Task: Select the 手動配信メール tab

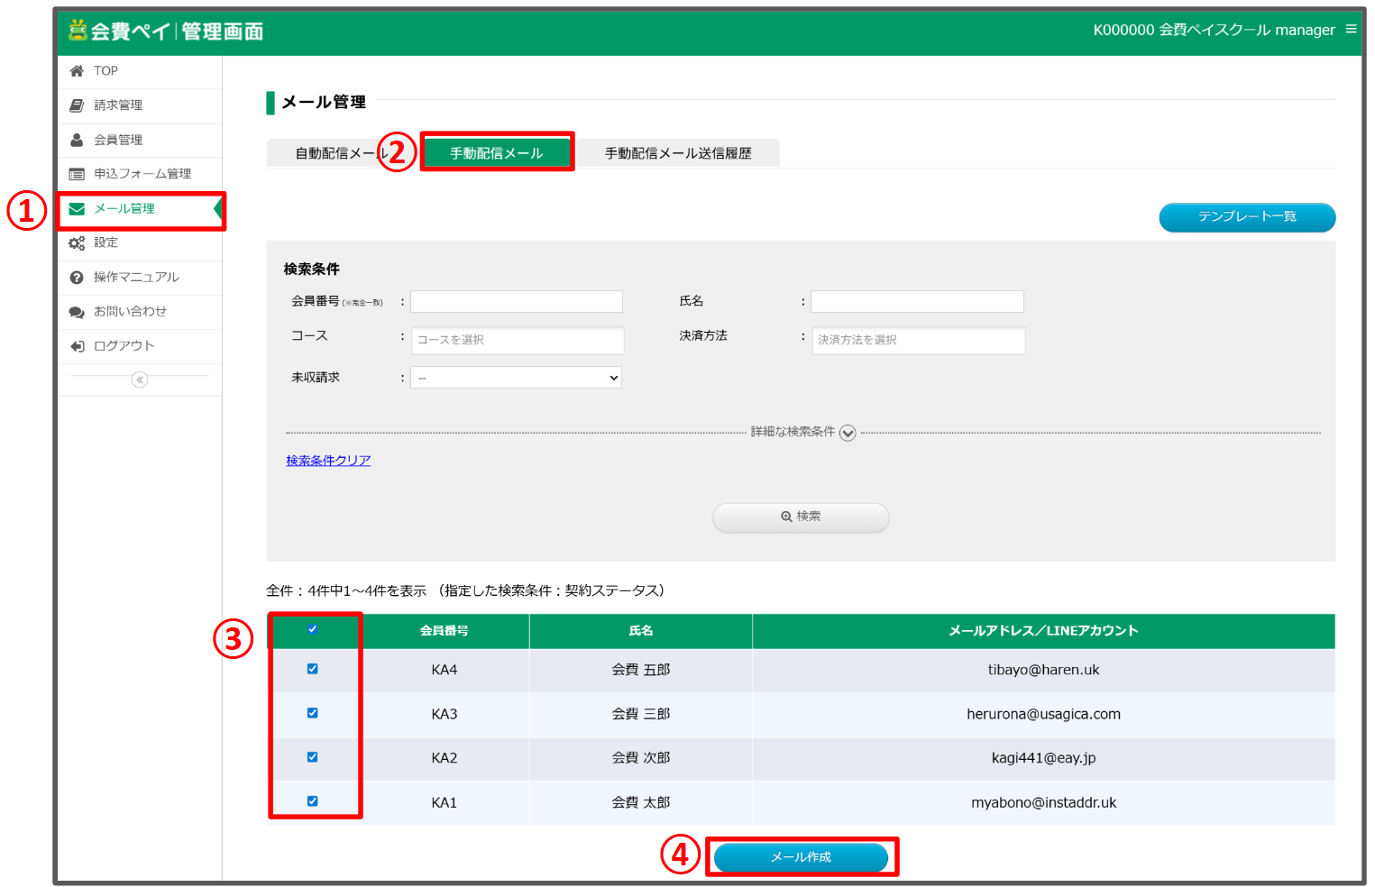Action: tap(497, 153)
